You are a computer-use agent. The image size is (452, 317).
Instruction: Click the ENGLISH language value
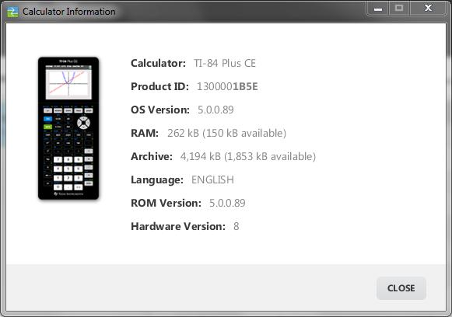(x=212, y=179)
